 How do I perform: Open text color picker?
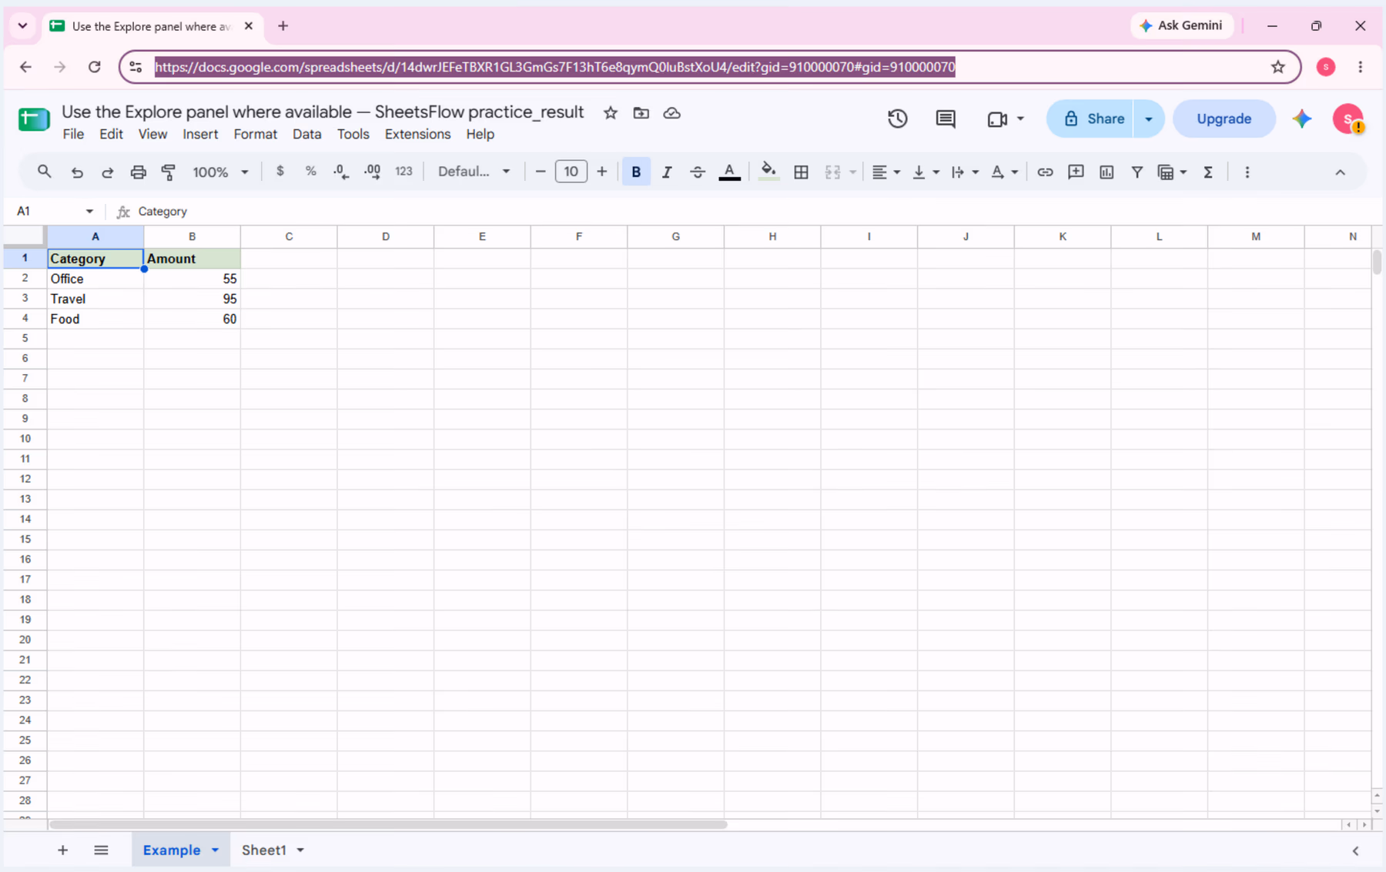coord(729,172)
